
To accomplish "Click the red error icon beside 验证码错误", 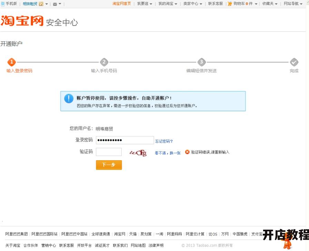I will pos(187,152).
